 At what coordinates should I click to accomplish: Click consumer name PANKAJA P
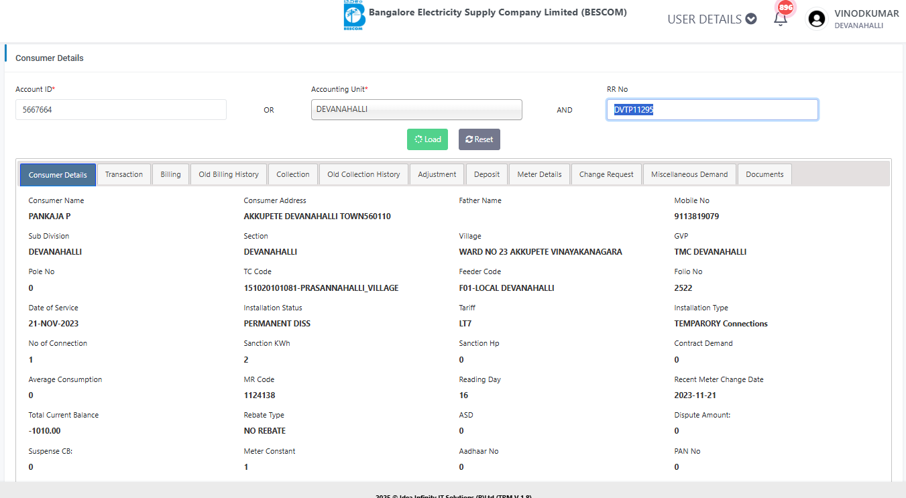50,216
